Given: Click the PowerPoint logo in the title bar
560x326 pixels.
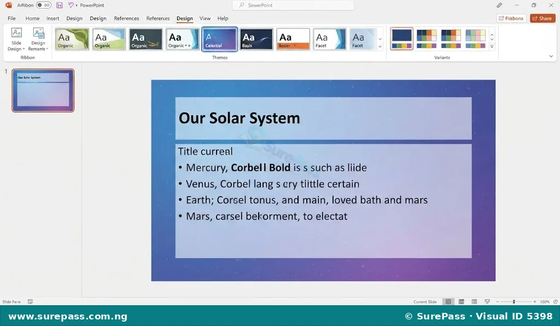Looking at the screenshot, I should click(x=9, y=5).
